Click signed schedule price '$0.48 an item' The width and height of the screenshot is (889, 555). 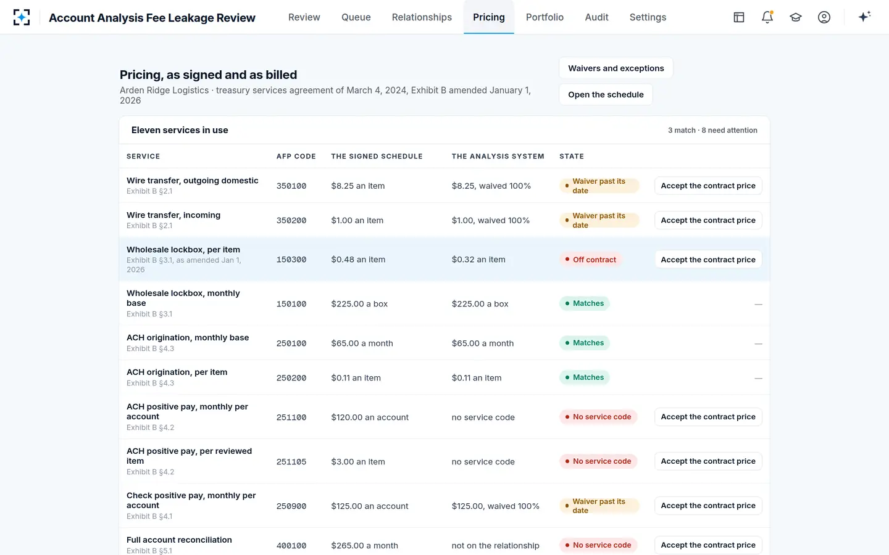[x=358, y=260]
